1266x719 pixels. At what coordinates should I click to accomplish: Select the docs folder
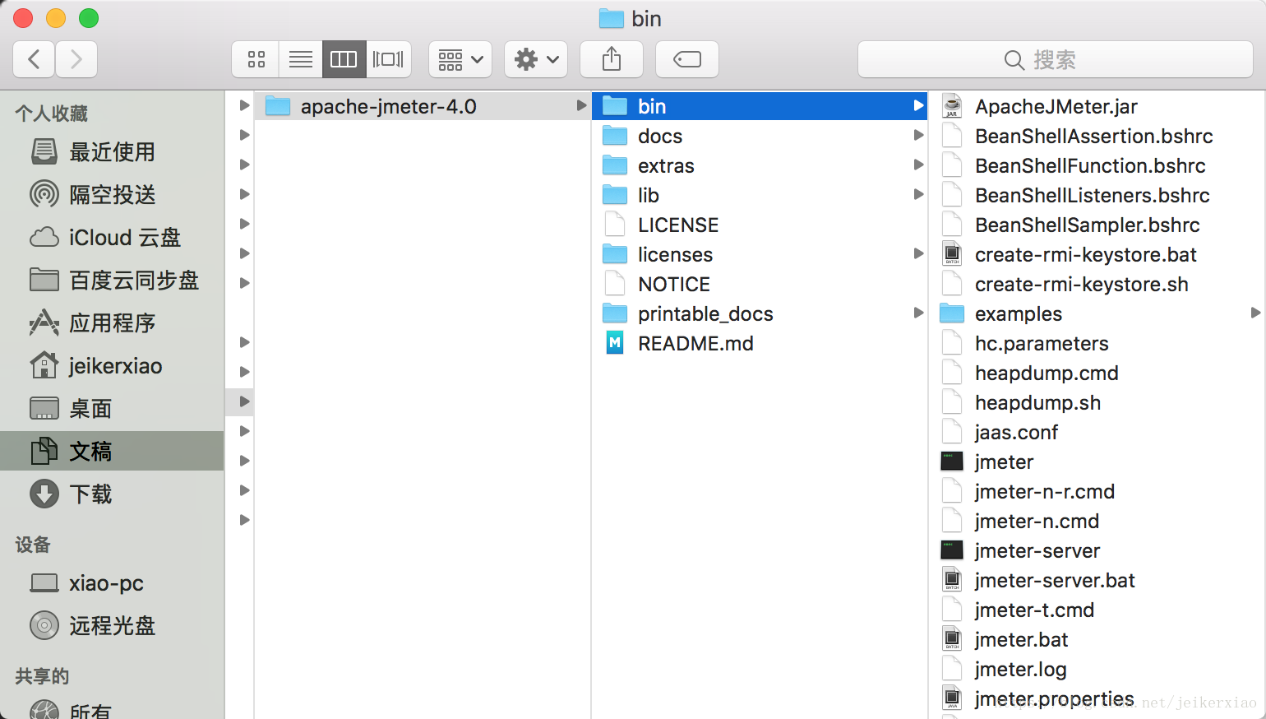(x=760, y=136)
